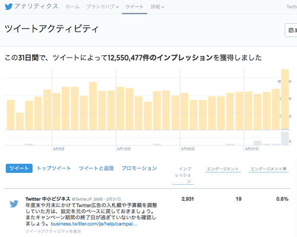Switch to トップツイート tab

(54, 168)
